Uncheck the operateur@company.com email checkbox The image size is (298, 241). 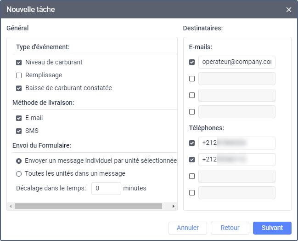point(192,62)
